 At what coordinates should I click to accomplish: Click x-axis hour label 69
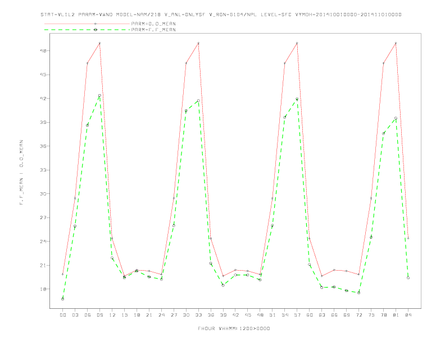point(347,315)
